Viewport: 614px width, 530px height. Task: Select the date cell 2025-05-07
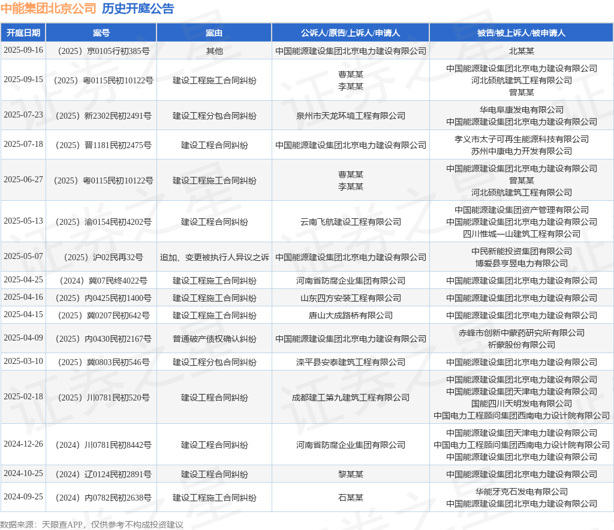[23, 256]
